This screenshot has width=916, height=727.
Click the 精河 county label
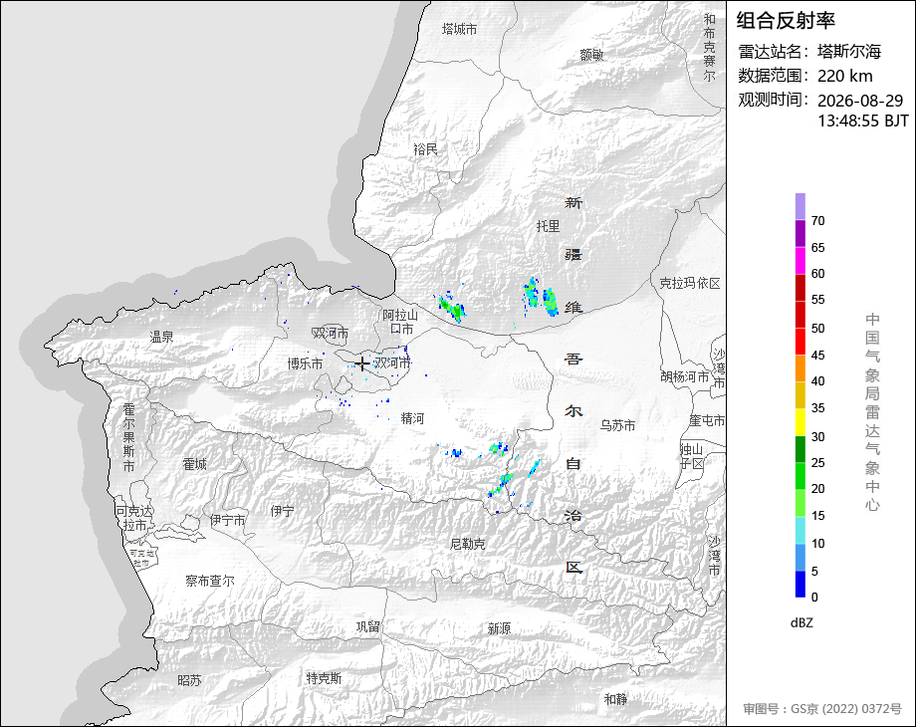coord(412,418)
